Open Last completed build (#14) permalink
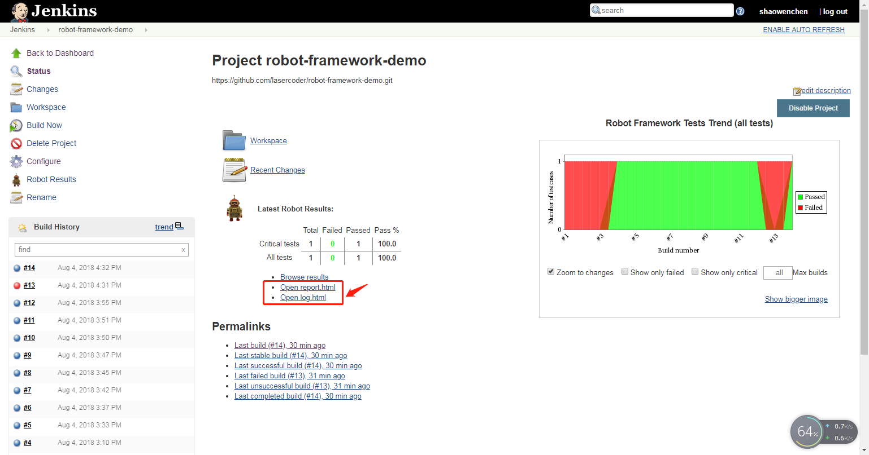 298,396
